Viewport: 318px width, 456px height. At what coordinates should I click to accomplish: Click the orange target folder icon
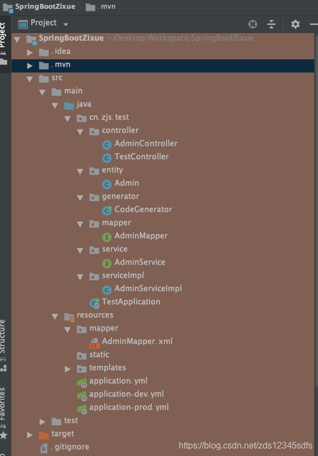44,435
